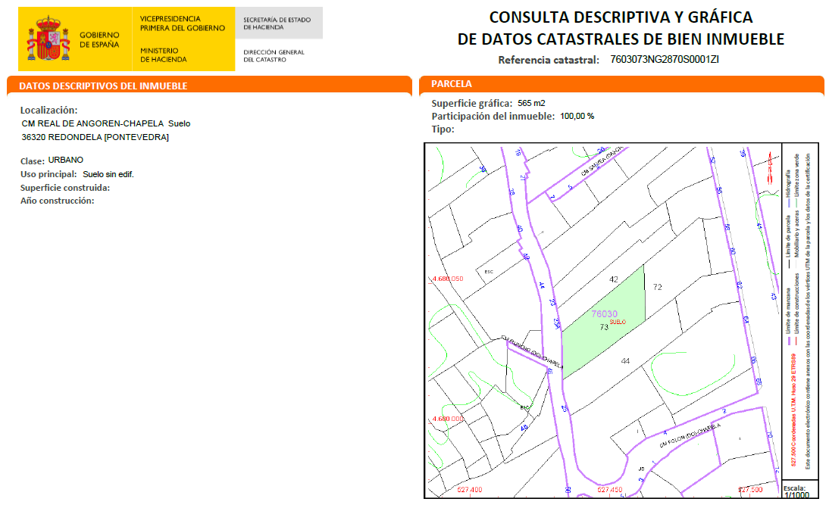This screenshot has width=829, height=505.
Task: Select parcel number 44 on the map
Action: pyautogui.click(x=625, y=361)
